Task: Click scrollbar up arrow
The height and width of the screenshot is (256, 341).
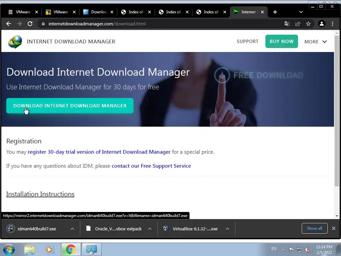Action: click(337, 33)
